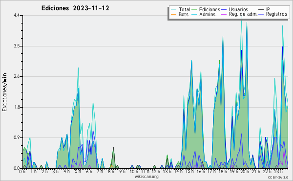
Task: Click the CC BY-SA 3.0 license text
Action: 278,178
